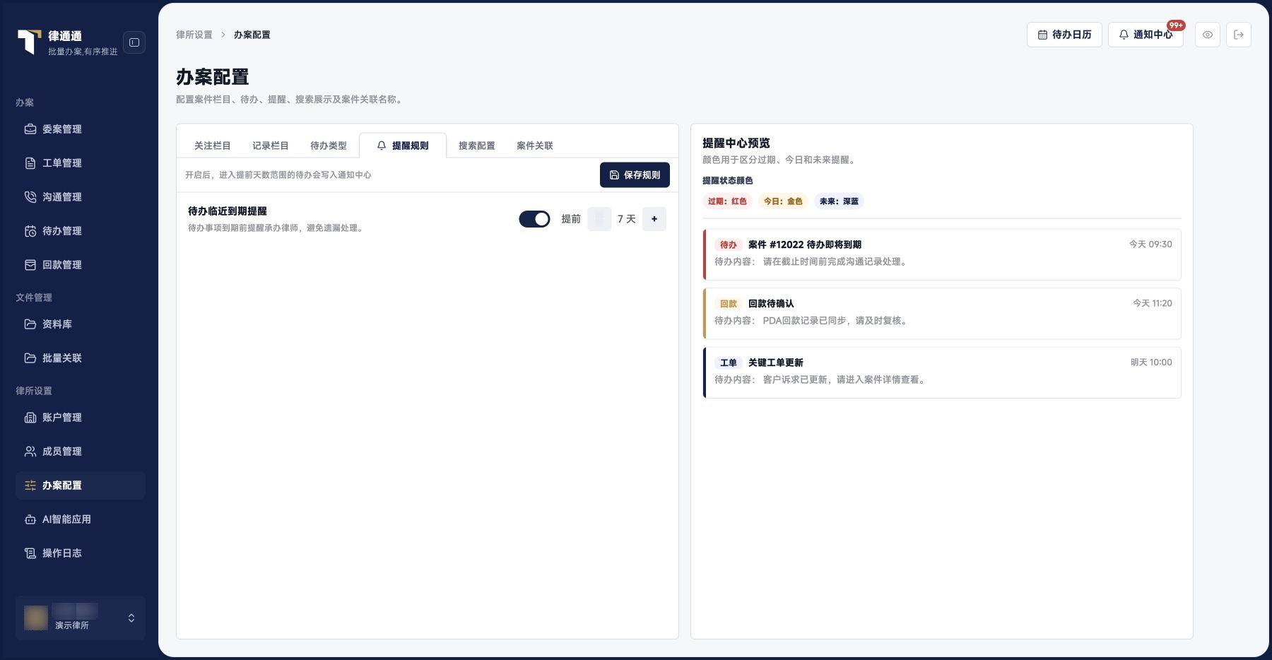Decrease reminder days with the left stepper
The image size is (1272, 660).
[x=599, y=219]
